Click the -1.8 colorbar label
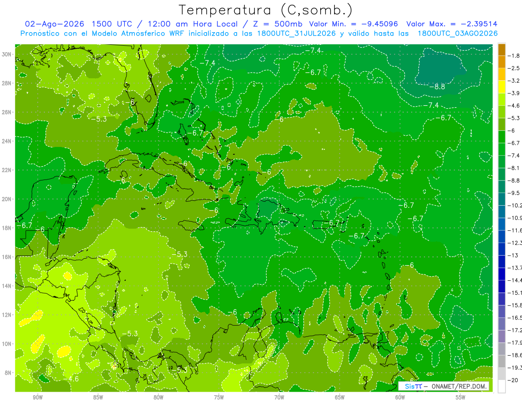The width and height of the screenshot is (522, 403). pyautogui.click(x=514, y=56)
